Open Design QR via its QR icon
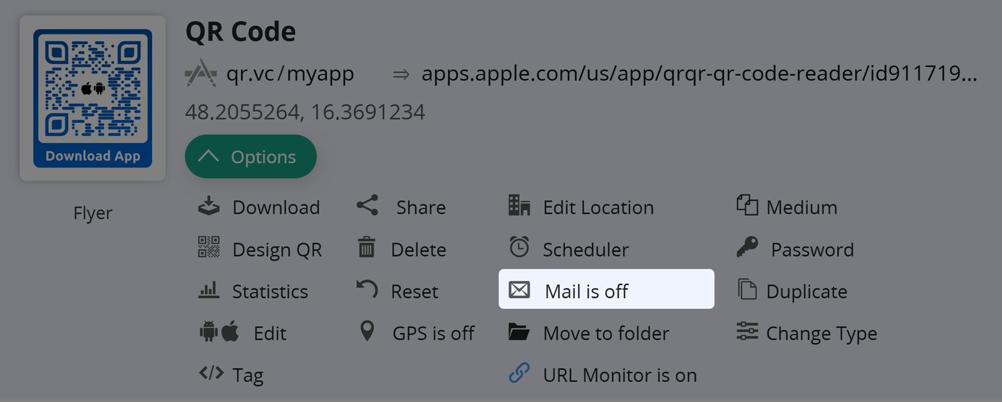This screenshot has width=1002, height=402. point(209,248)
